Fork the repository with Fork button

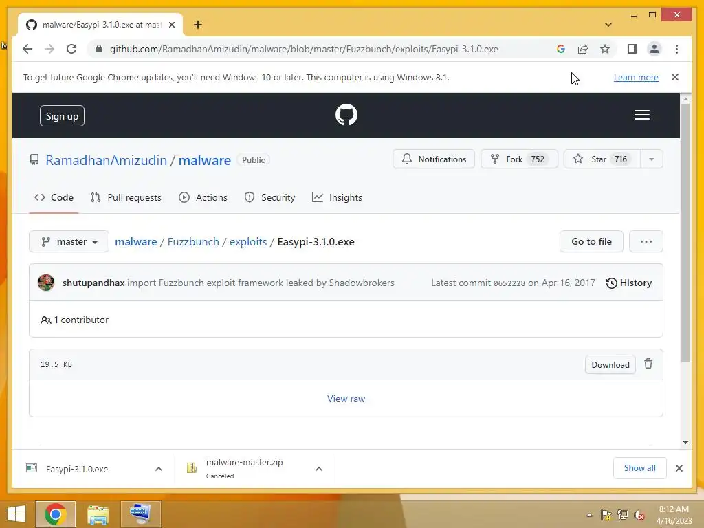coord(519,159)
